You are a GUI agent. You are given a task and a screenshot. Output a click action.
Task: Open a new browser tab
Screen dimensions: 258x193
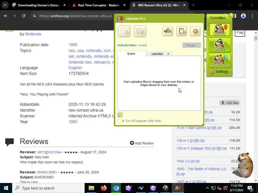click(193, 5)
